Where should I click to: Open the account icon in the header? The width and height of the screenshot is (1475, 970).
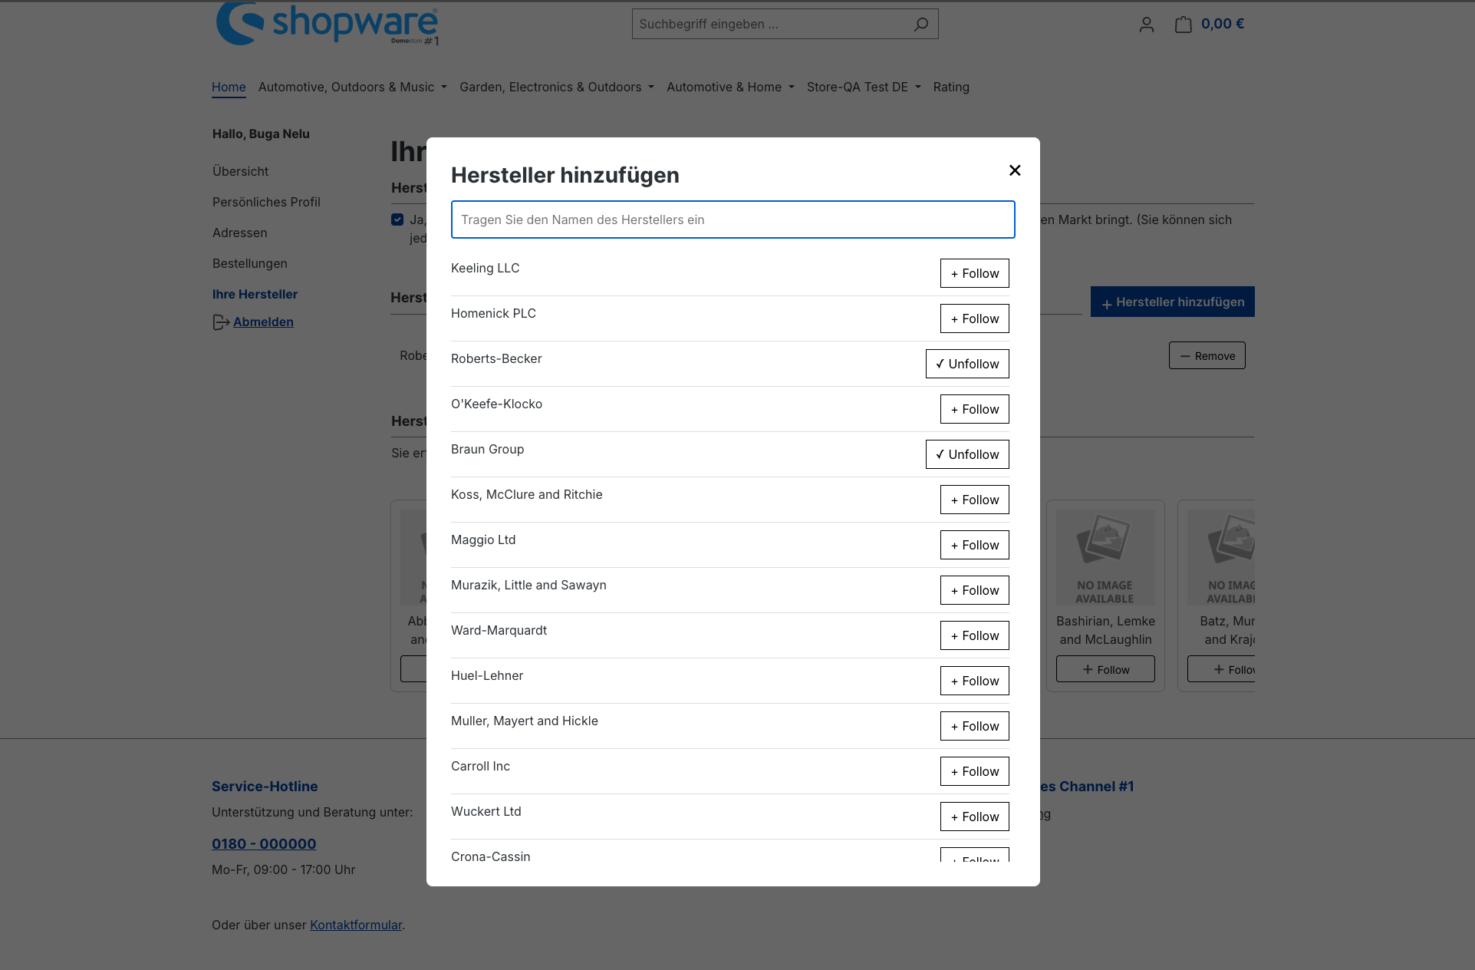[1146, 24]
